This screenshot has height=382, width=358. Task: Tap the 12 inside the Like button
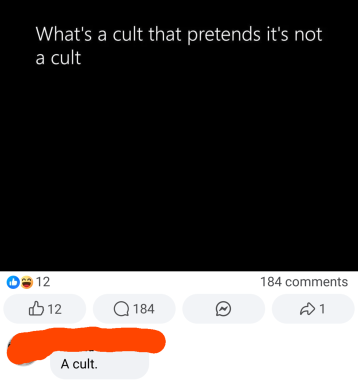click(54, 309)
